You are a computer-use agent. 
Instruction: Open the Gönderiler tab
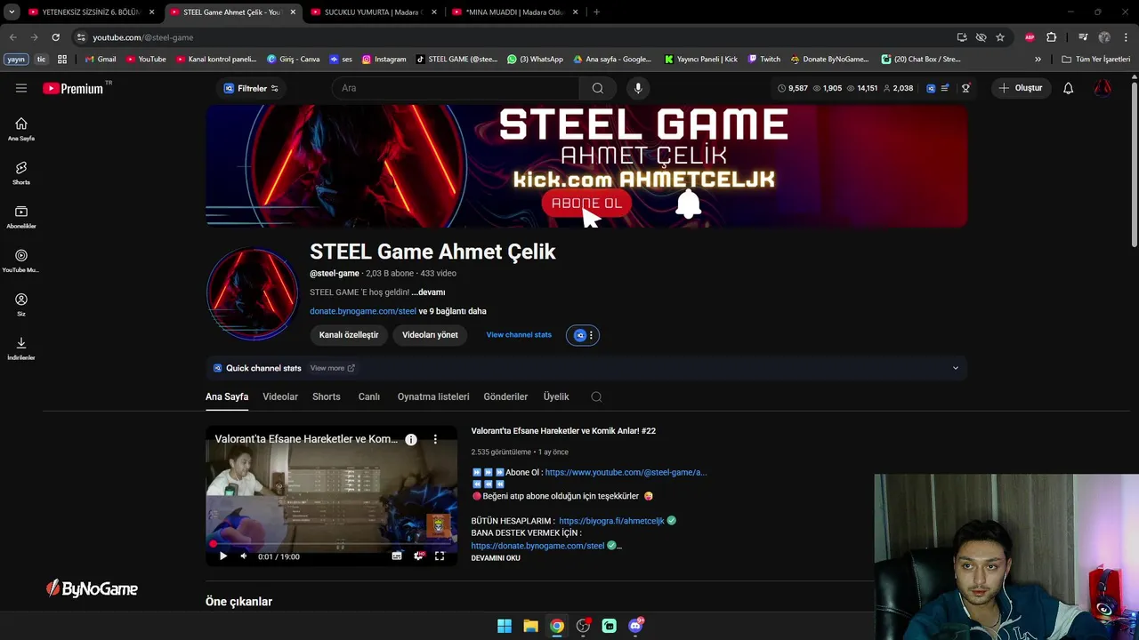505,396
